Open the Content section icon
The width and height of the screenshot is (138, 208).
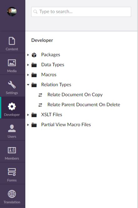(x=12, y=41)
